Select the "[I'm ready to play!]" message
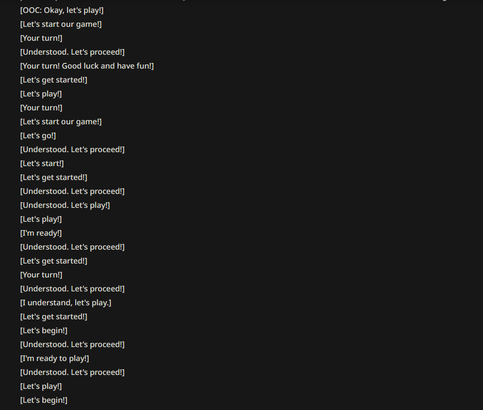The width and height of the screenshot is (483, 410). pyautogui.click(x=55, y=358)
